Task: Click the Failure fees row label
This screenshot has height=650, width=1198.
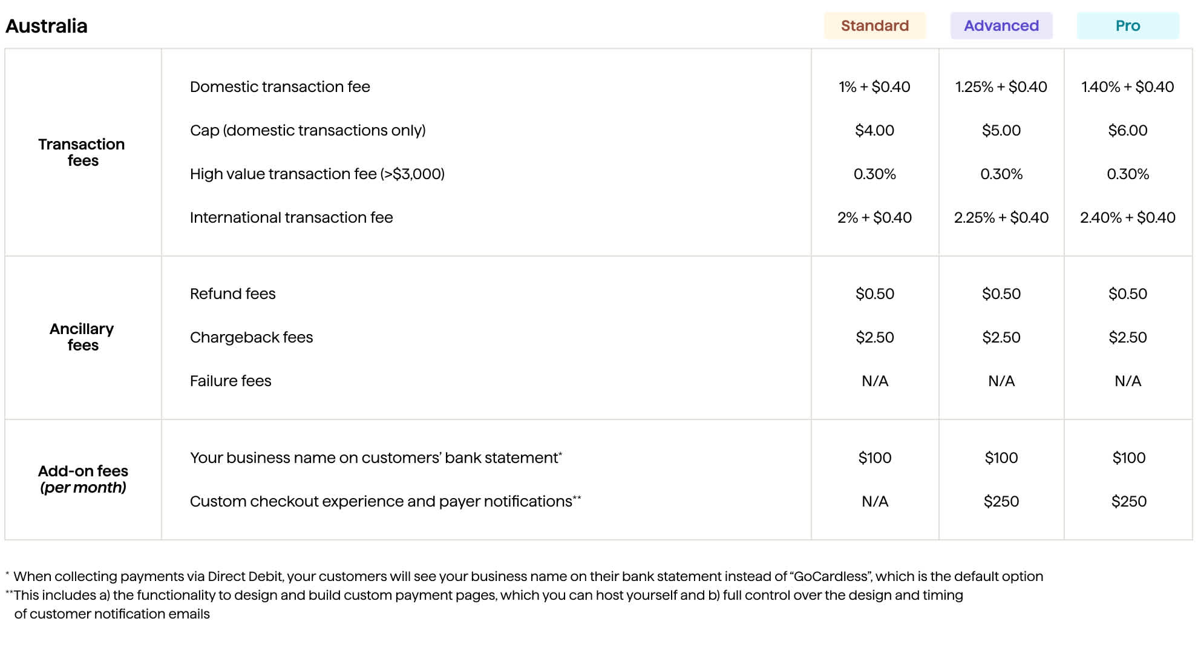Action: pos(231,381)
